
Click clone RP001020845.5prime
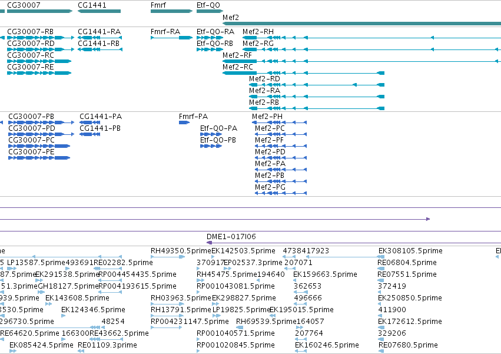198,351
